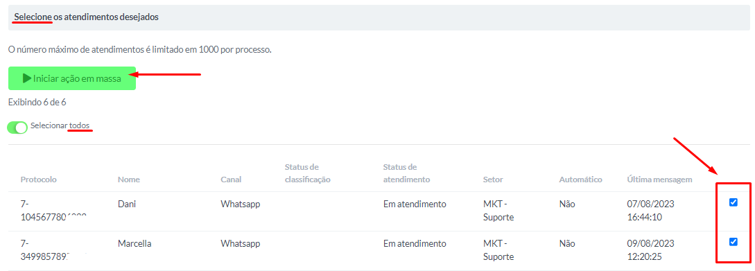
Task: Click the Canal column header
Action: [231, 180]
